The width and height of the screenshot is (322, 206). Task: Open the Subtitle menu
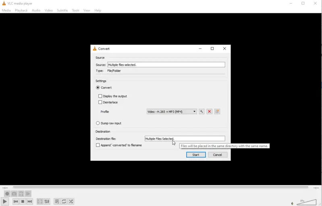(62, 10)
